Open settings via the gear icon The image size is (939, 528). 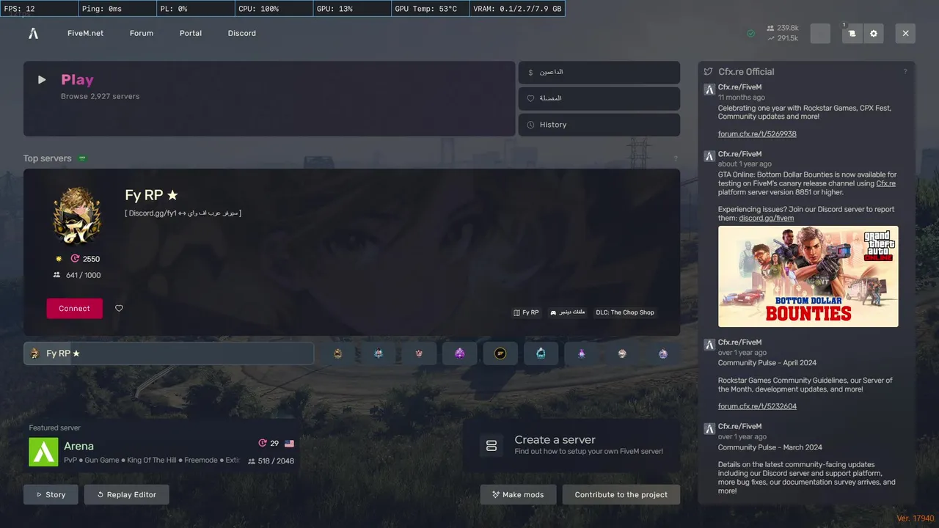(x=874, y=34)
